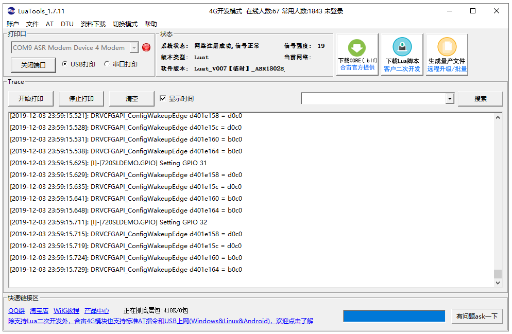
Task: Click the log line timestamped 23:59:15.641
Action: click(126, 198)
